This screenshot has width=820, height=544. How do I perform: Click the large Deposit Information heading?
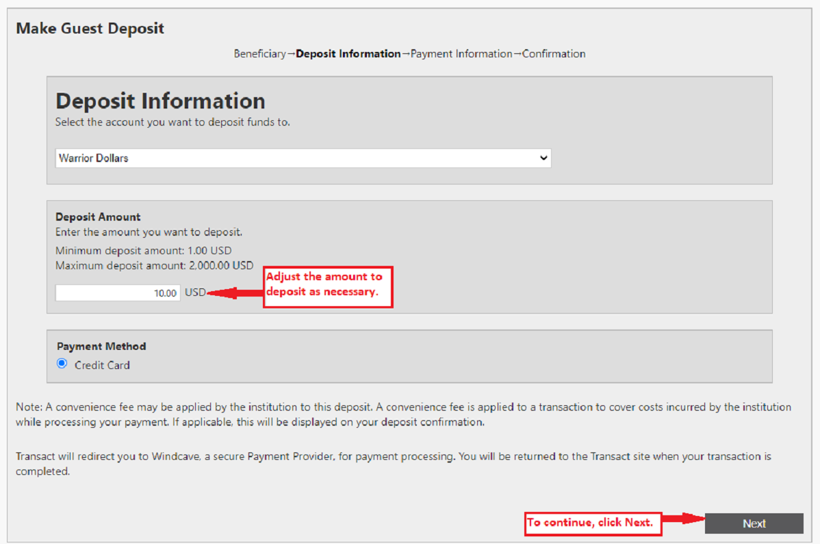[160, 101]
